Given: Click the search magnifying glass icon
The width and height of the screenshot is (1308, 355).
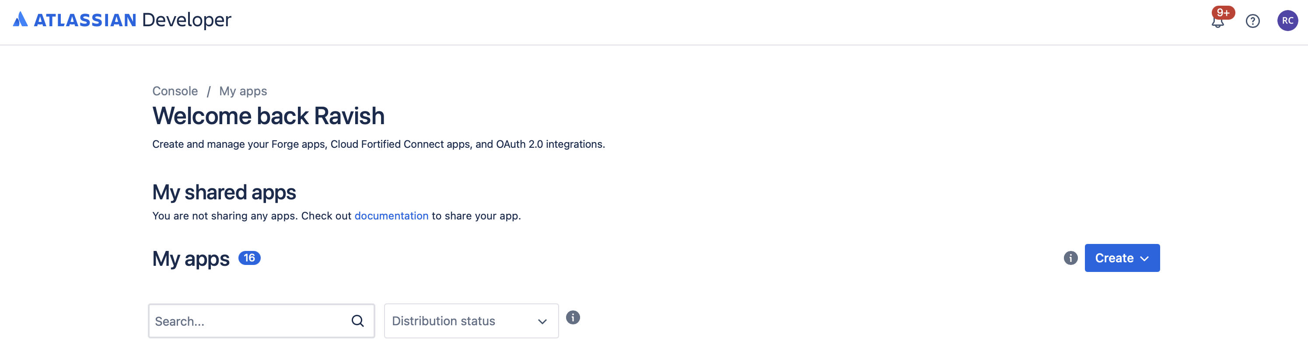Looking at the screenshot, I should pyautogui.click(x=357, y=320).
